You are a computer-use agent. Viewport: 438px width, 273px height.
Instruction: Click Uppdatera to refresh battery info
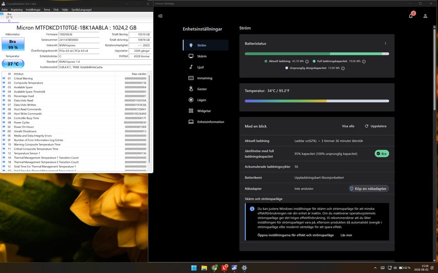coord(375,126)
